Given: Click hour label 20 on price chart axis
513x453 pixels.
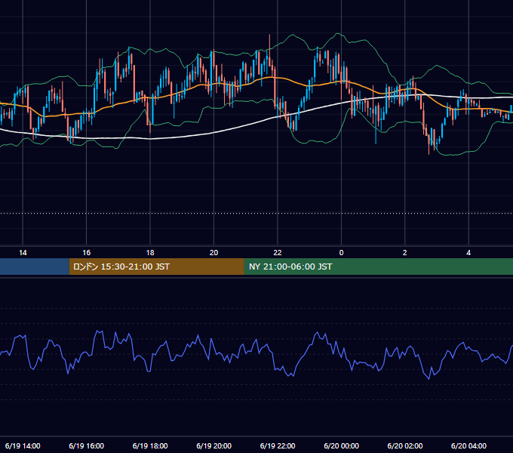Looking at the screenshot, I should pyautogui.click(x=213, y=253).
